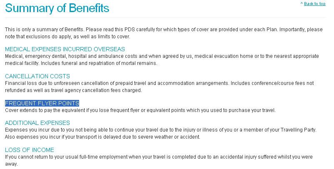The image size is (334, 169).
Task: Click the funeral and repatriation text line
Action: coord(81,63)
